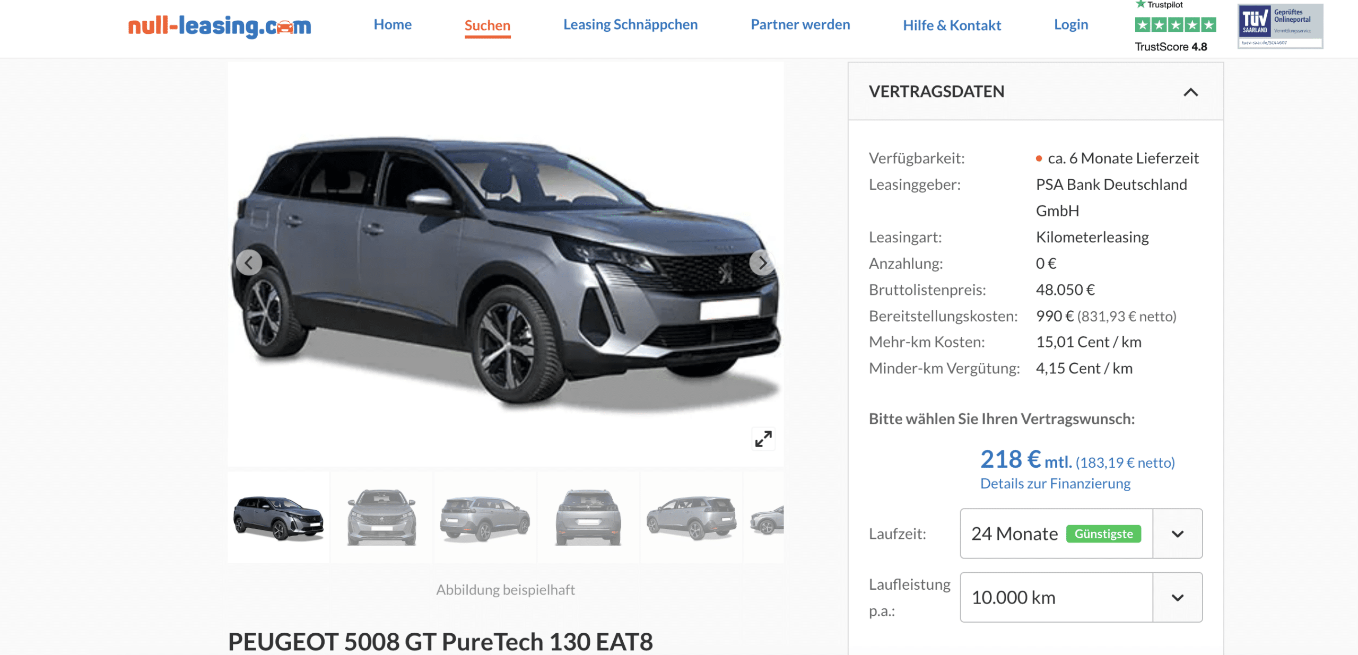The height and width of the screenshot is (655, 1358).
Task: Open the Laufzeit dropdown arrow
Action: 1178,534
